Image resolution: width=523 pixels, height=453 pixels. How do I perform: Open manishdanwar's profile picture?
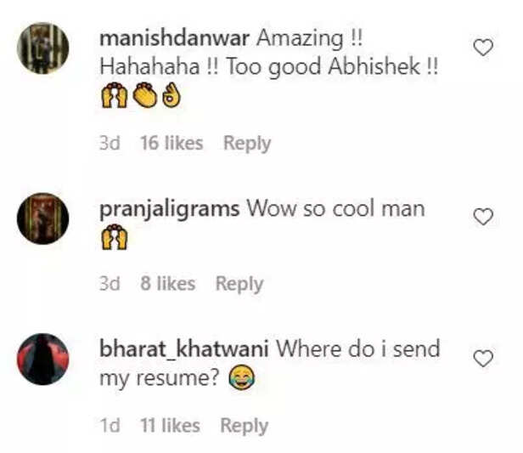tap(43, 48)
